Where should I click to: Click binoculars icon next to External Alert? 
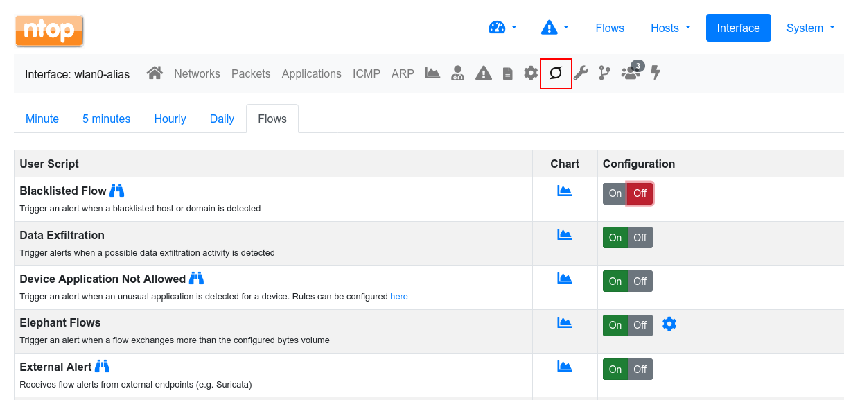(103, 366)
